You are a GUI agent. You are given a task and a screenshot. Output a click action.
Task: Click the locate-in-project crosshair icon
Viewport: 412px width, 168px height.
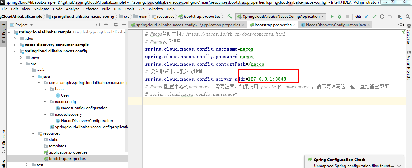pos(98,25)
